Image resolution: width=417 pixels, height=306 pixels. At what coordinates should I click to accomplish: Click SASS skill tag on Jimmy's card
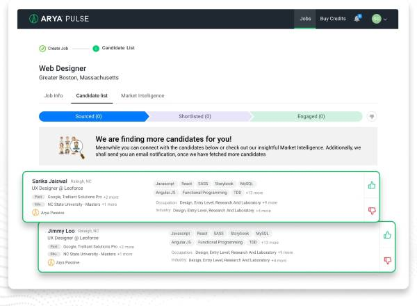point(218,234)
